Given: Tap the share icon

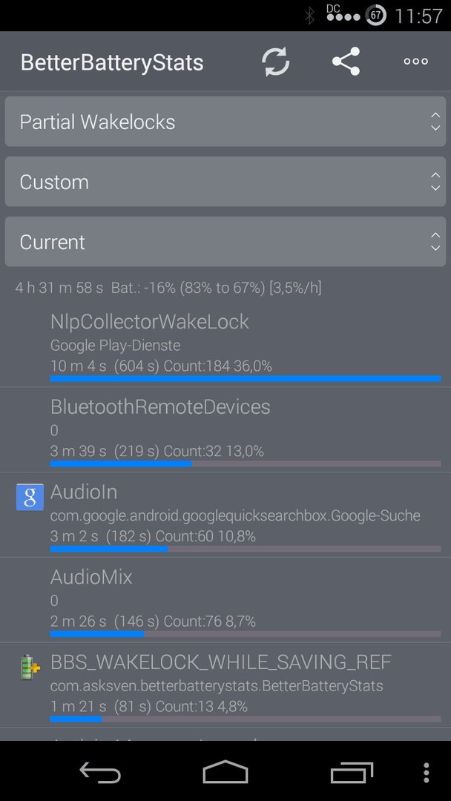Looking at the screenshot, I should click(x=346, y=62).
